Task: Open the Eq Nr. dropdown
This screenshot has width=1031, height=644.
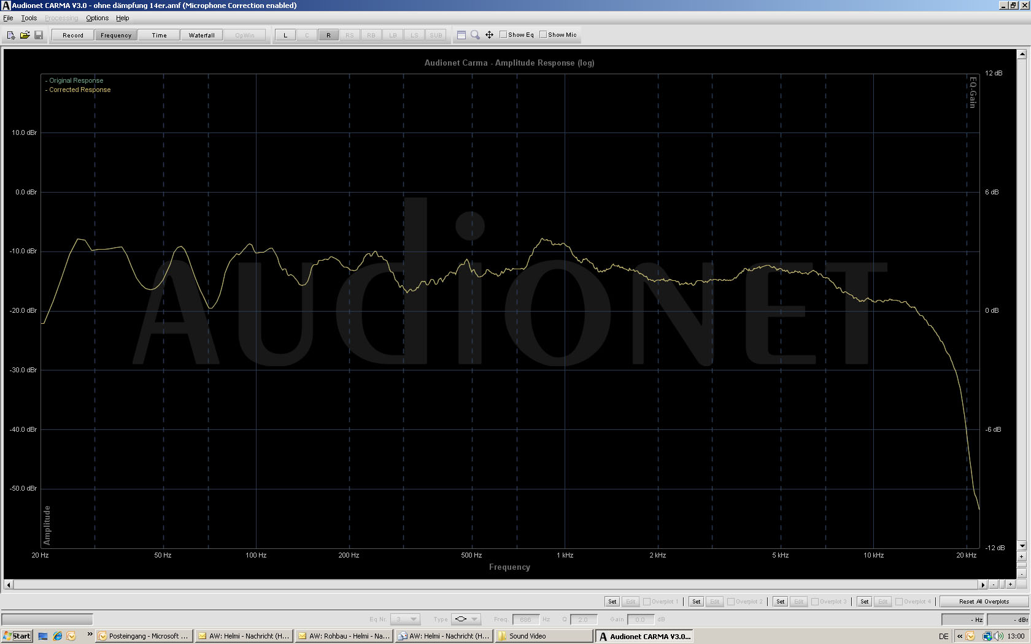Action: click(x=414, y=619)
